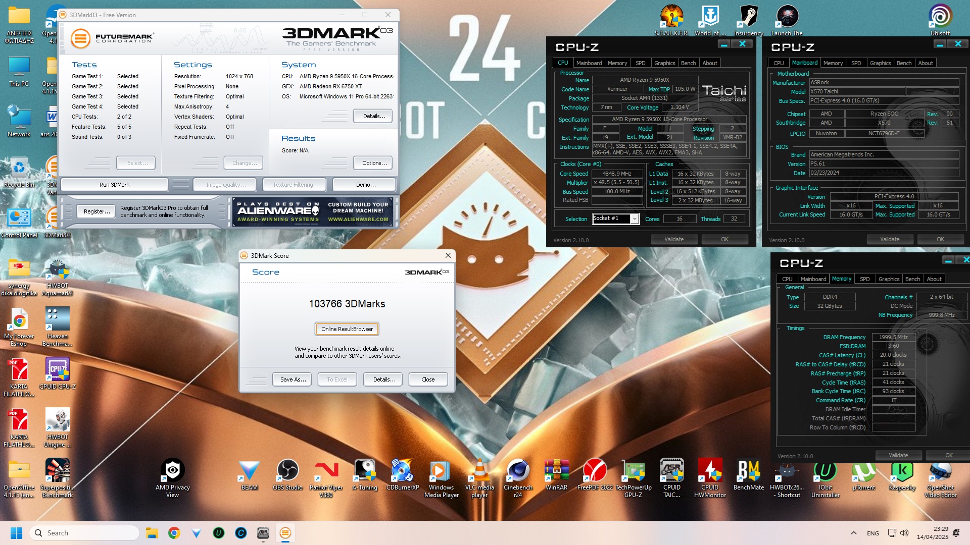
Task: Click ENG language indicator in tray
Action: pos(872,533)
